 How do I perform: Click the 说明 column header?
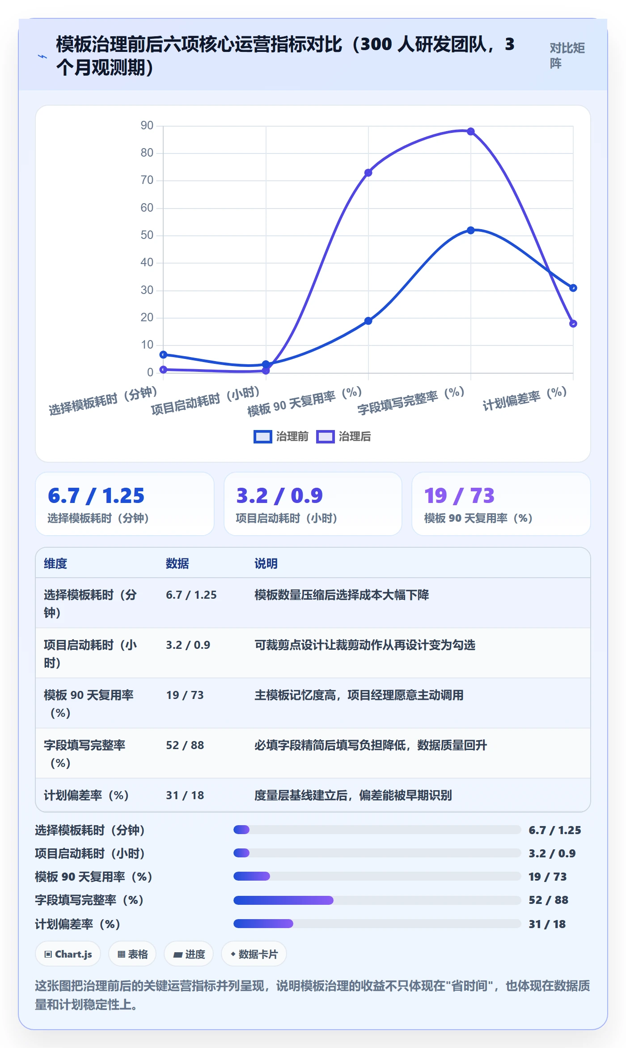tap(266, 563)
